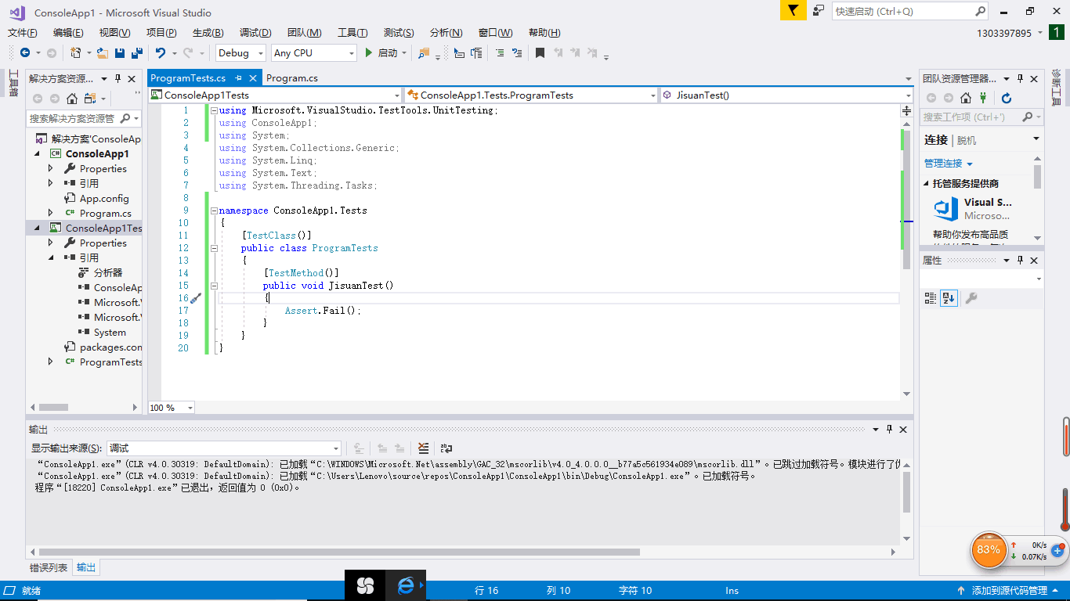The height and width of the screenshot is (601, 1070).
Task: Toggle auto-hide pin on Properties panel
Action: click(x=1021, y=260)
